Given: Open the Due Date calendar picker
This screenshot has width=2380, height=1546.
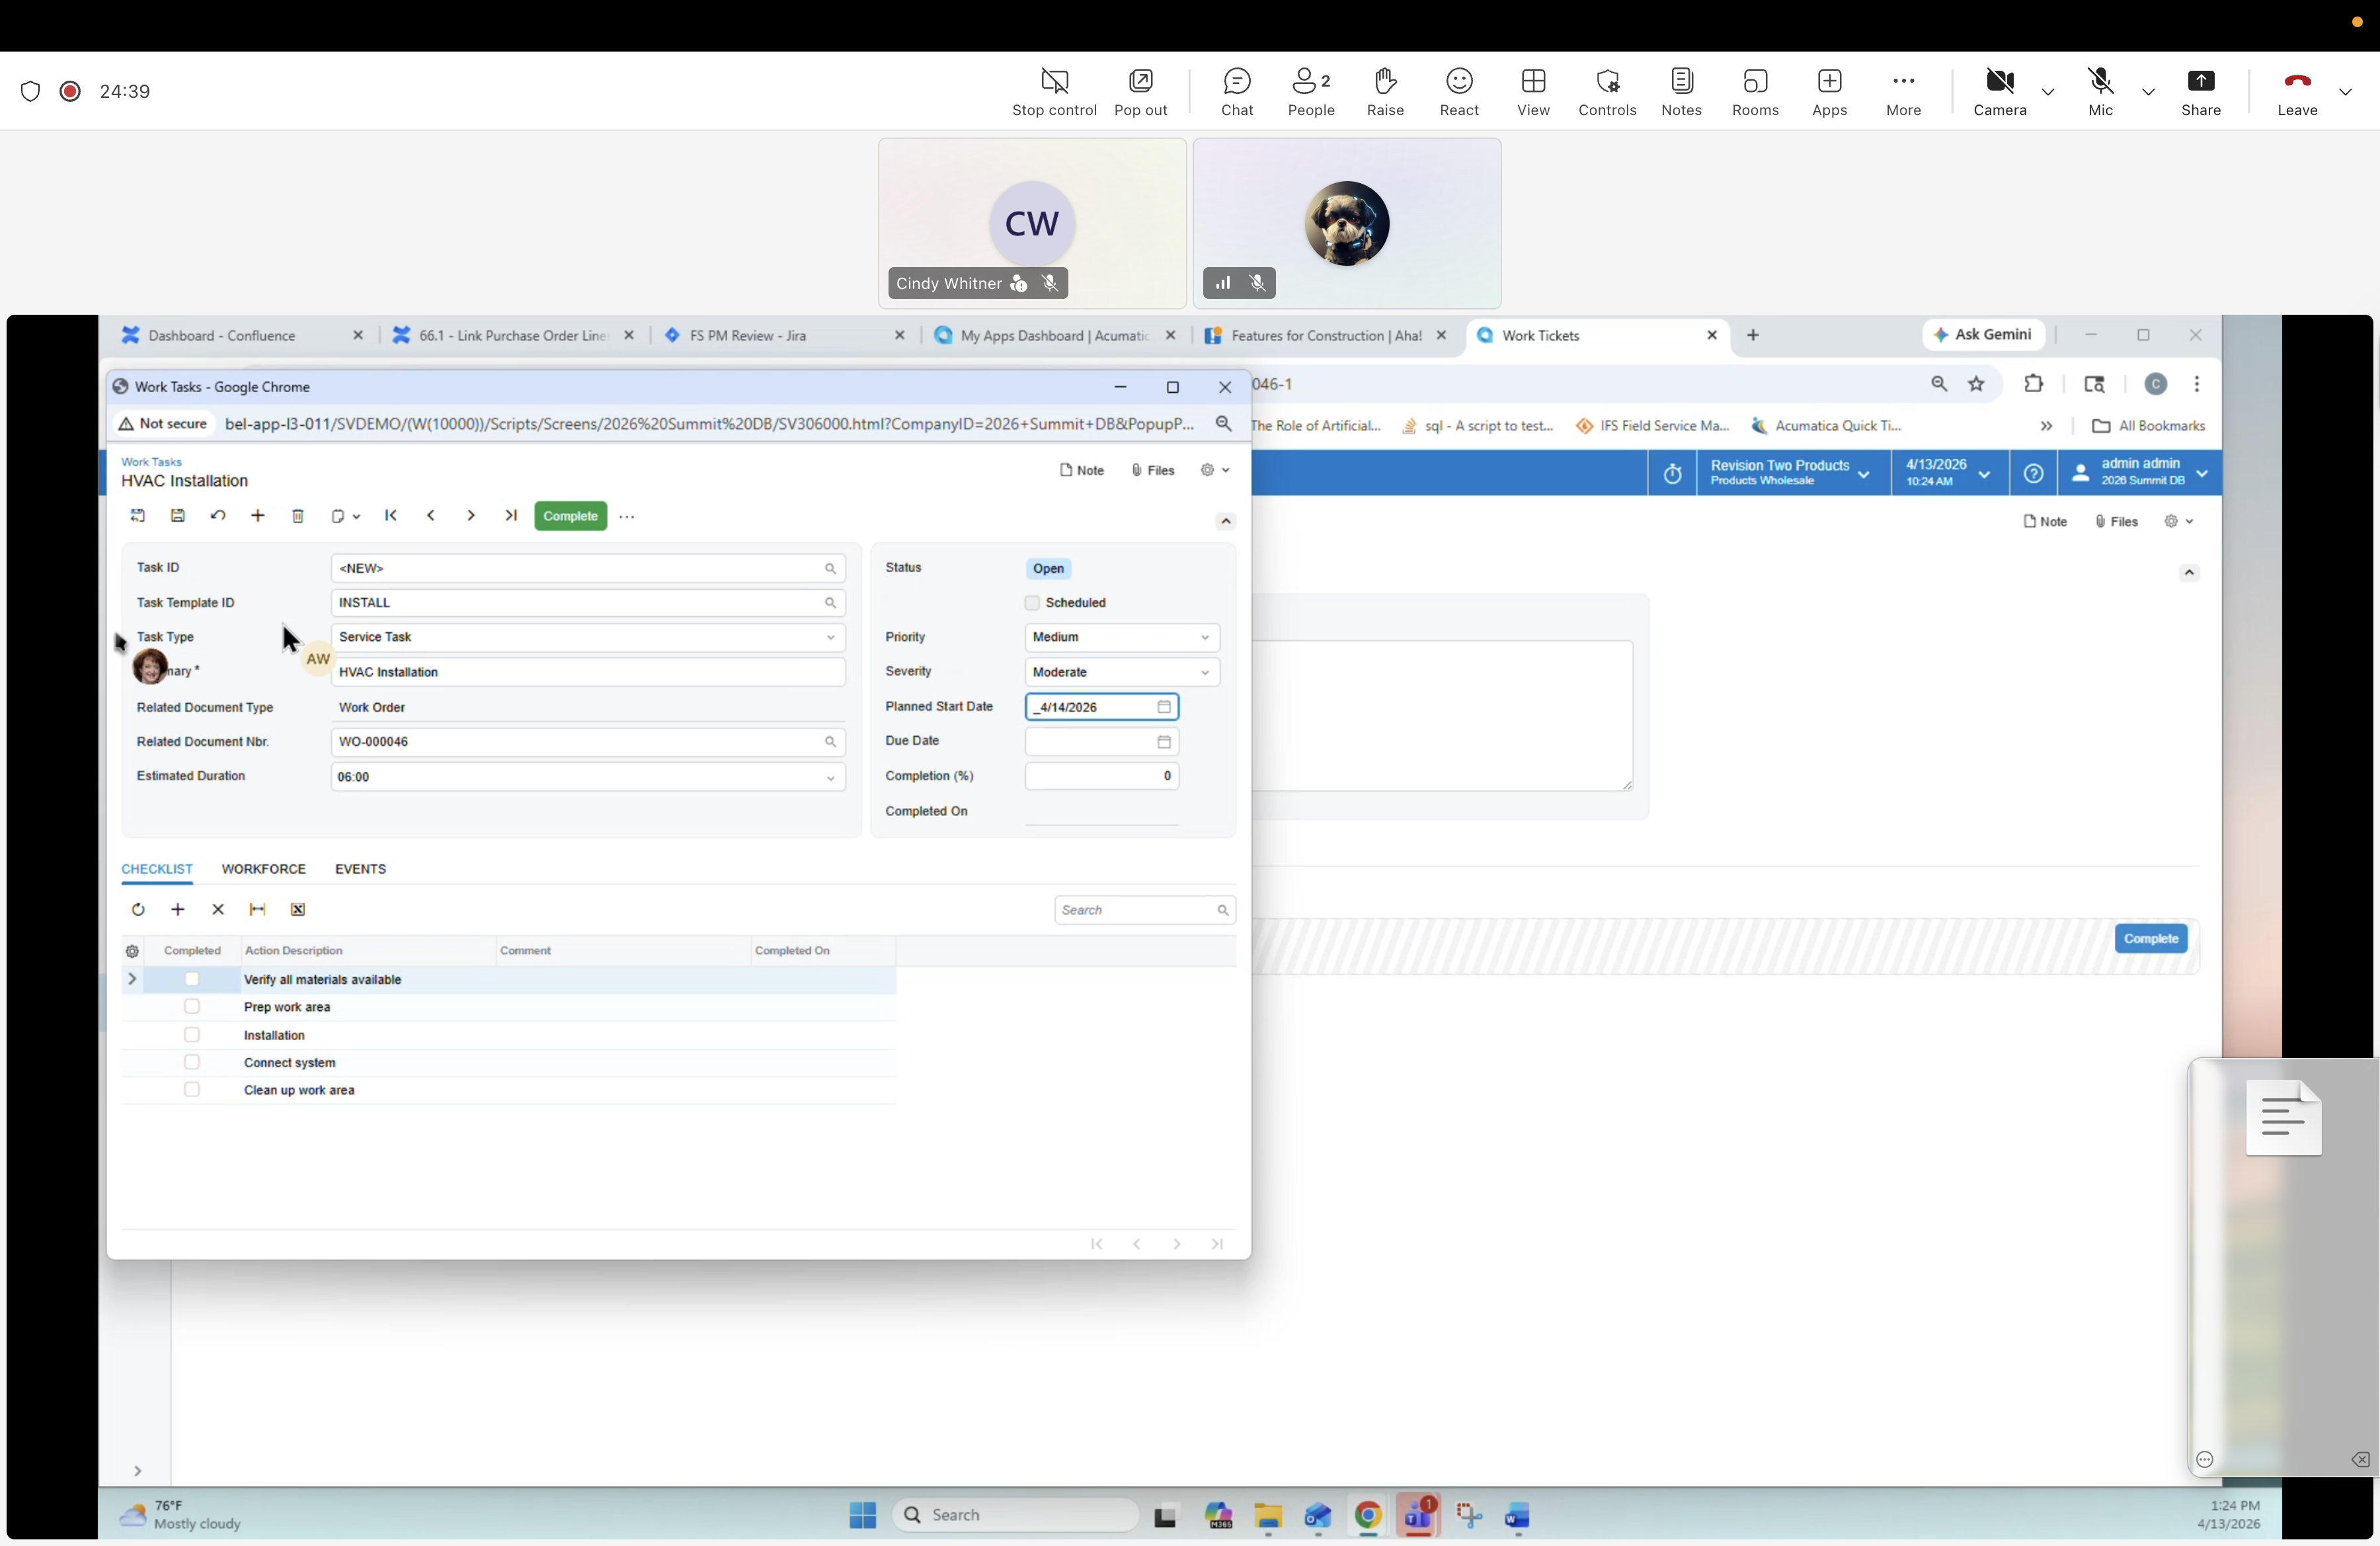Looking at the screenshot, I should [1163, 742].
